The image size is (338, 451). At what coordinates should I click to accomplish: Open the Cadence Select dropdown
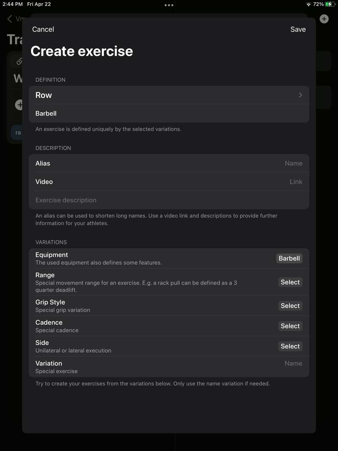coord(290,326)
